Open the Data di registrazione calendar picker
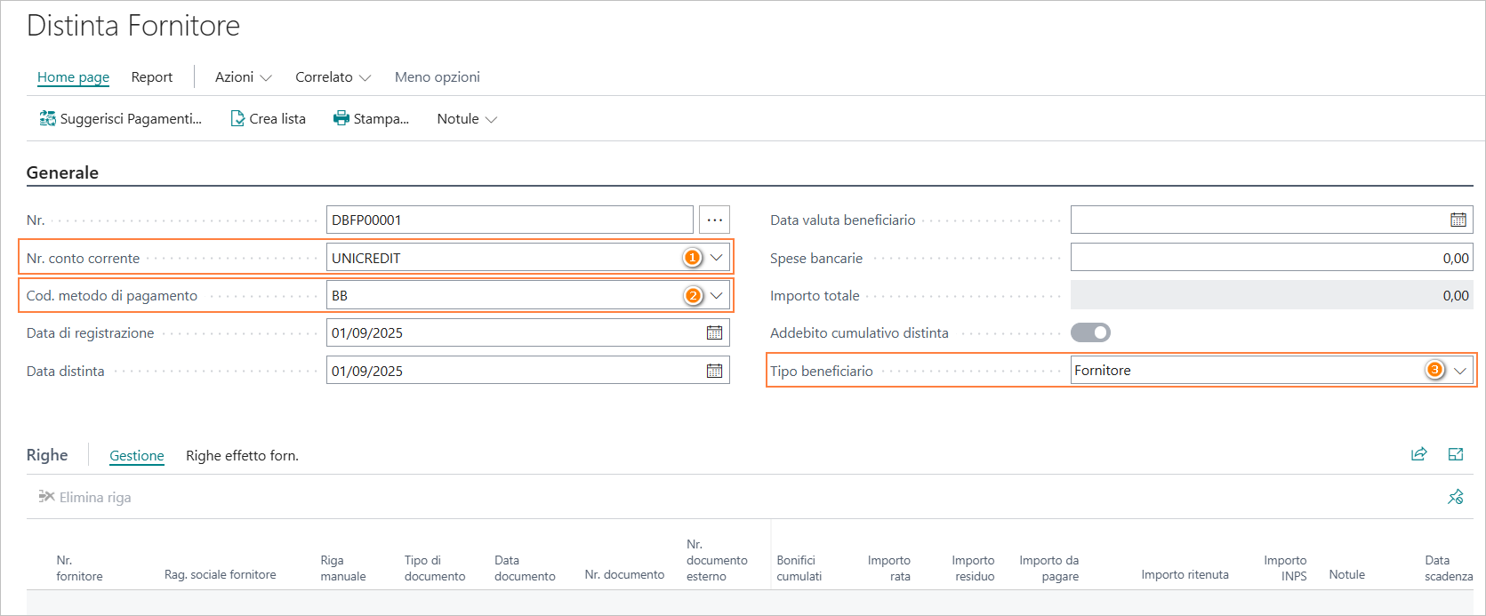 point(714,332)
